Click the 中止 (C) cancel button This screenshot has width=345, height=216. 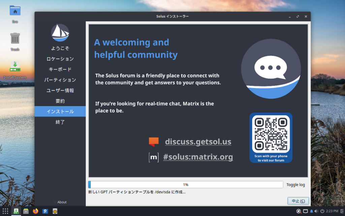tap(298, 201)
